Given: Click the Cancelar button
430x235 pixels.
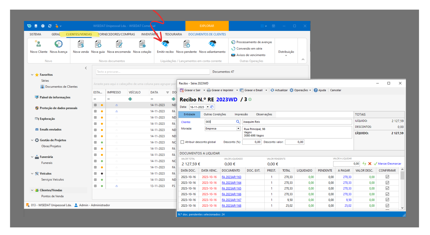Looking at the screenshot, I should [336, 90].
